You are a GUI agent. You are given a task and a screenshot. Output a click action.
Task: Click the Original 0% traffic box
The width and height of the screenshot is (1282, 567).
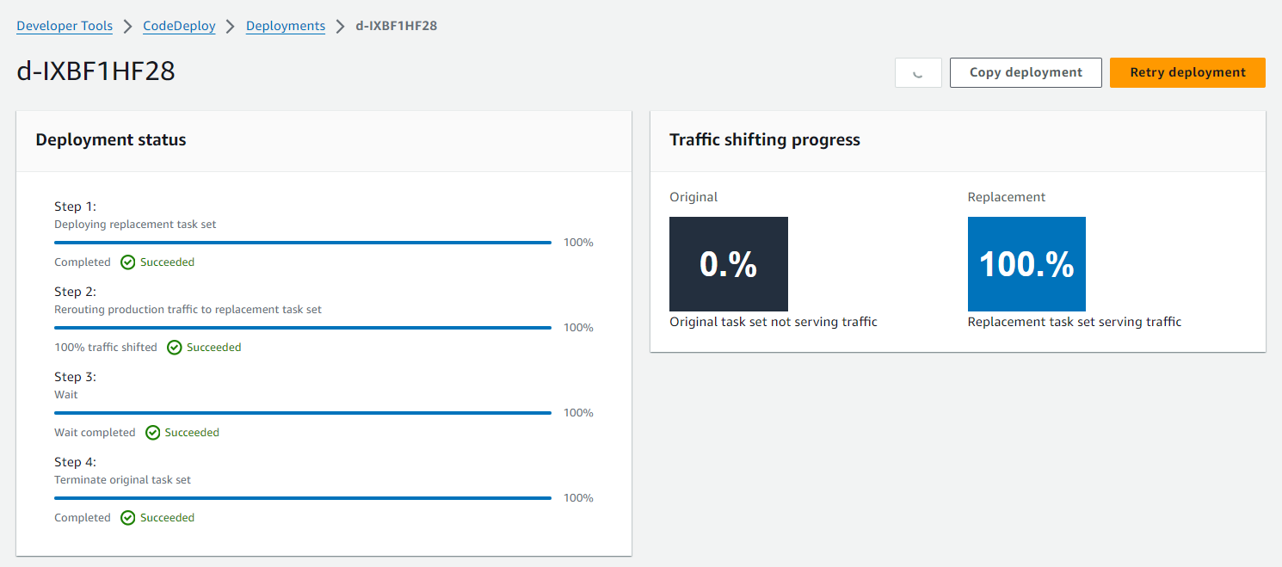728,264
